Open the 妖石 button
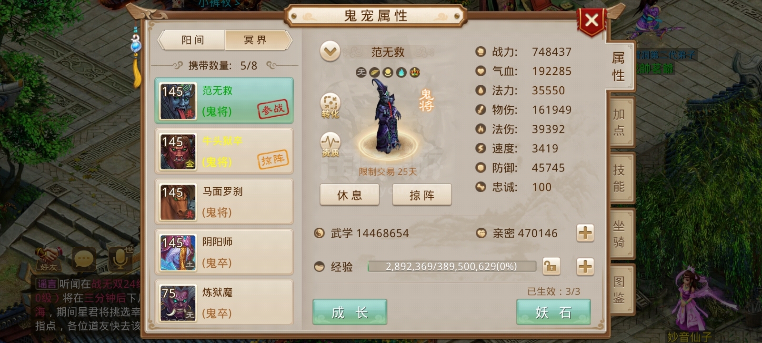762x343 pixels. [x=553, y=312]
